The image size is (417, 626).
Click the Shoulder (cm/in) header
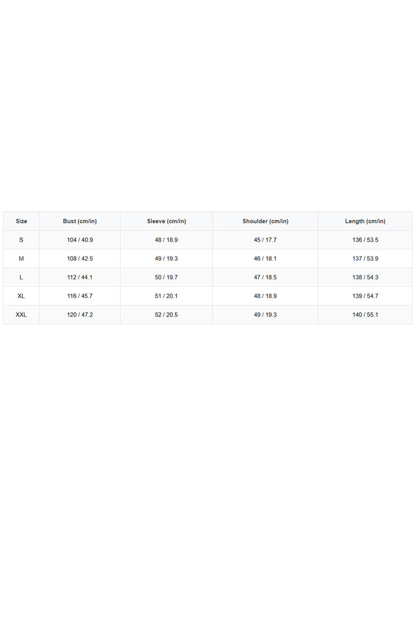[265, 221]
